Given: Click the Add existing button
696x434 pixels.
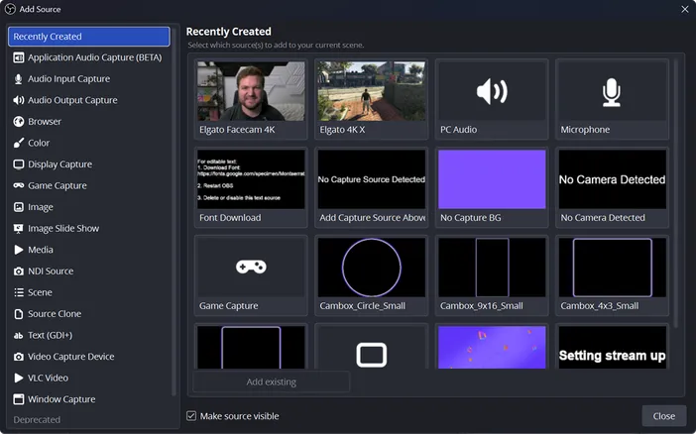Looking at the screenshot, I should coord(272,381).
